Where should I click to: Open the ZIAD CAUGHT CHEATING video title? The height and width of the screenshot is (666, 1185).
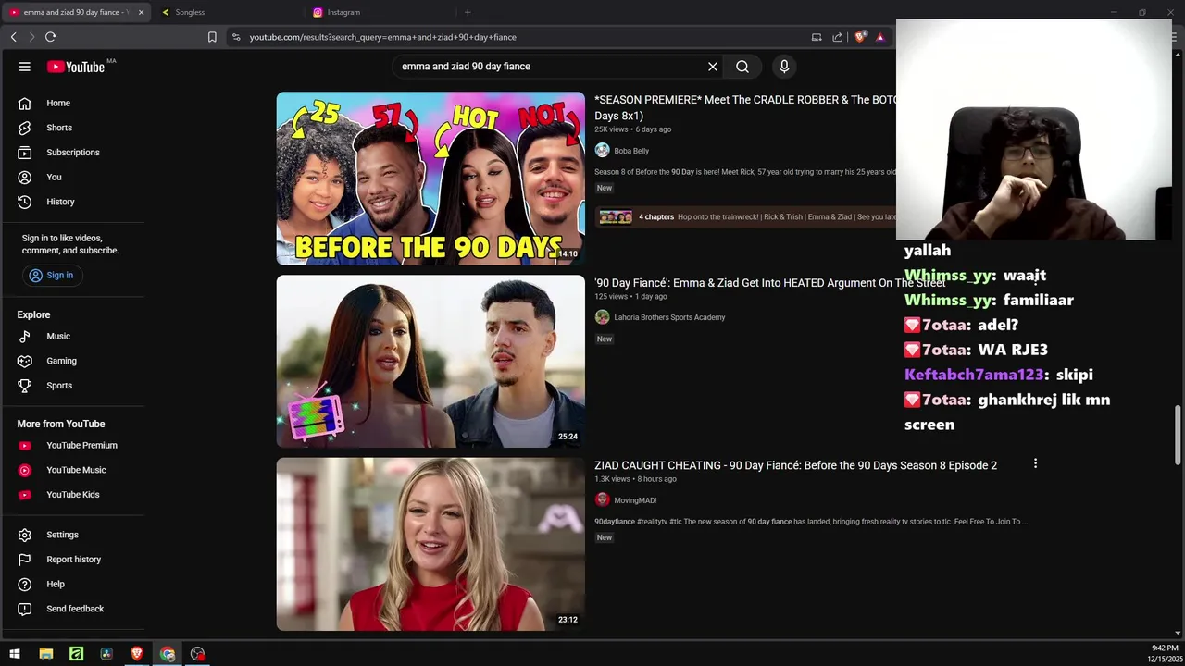coord(795,465)
